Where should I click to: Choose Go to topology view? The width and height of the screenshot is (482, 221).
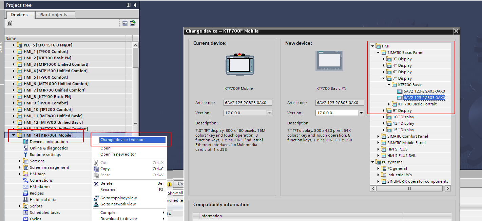click(x=118, y=198)
